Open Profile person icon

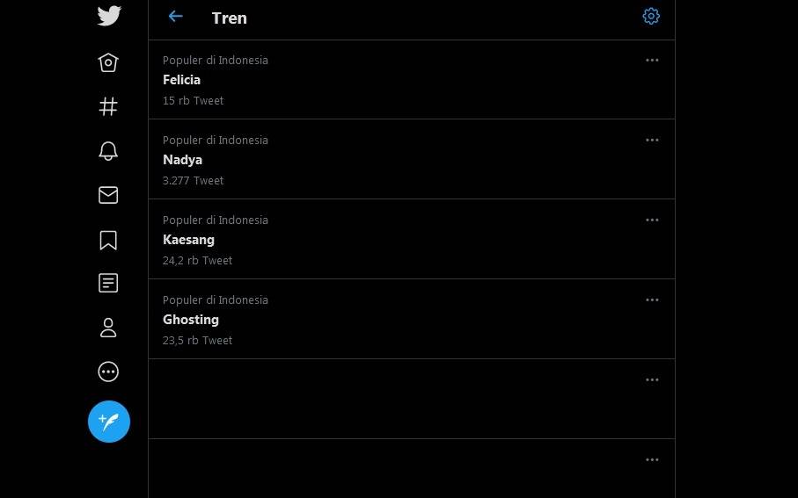108,328
